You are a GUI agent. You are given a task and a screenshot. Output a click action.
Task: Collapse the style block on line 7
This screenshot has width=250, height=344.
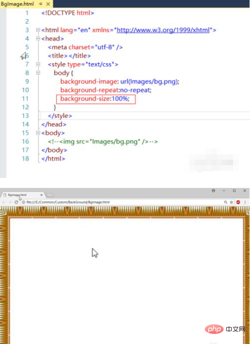click(x=38, y=64)
